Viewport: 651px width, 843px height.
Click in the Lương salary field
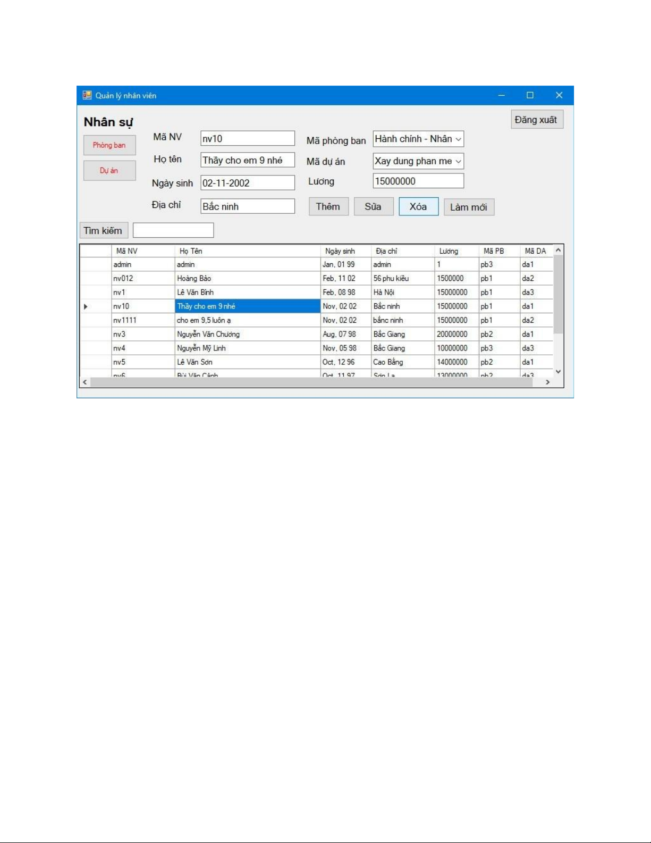pos(418,181)
